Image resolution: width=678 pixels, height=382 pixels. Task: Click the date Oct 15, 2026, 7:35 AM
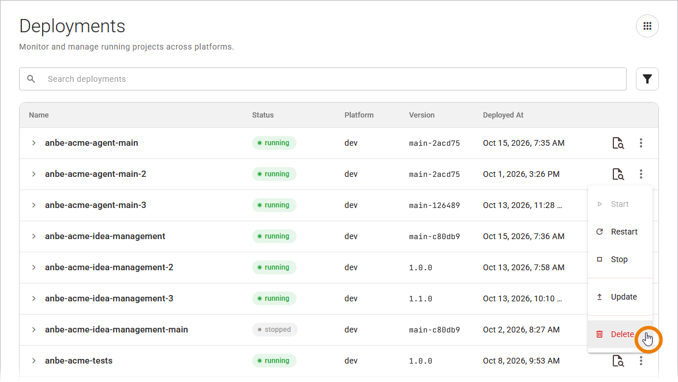coord(523,143)
